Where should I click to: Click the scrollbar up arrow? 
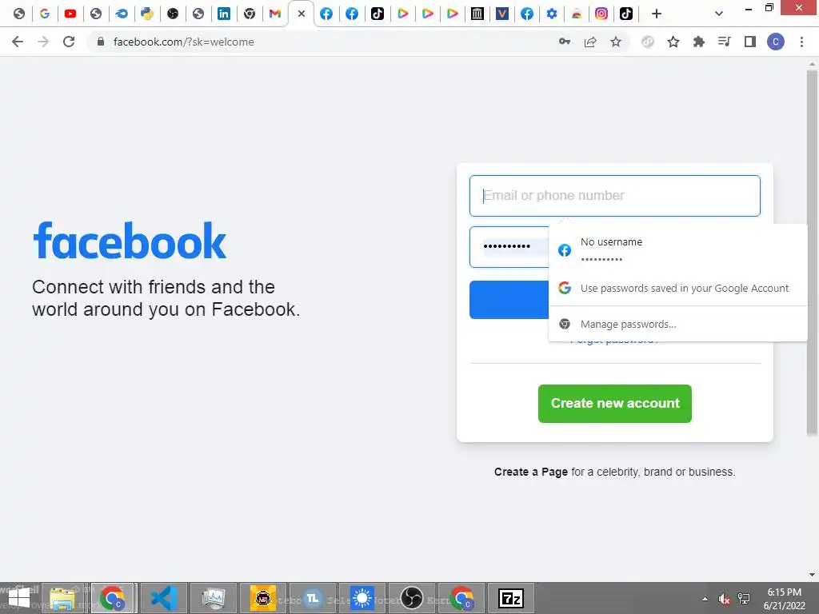(812, 63)
